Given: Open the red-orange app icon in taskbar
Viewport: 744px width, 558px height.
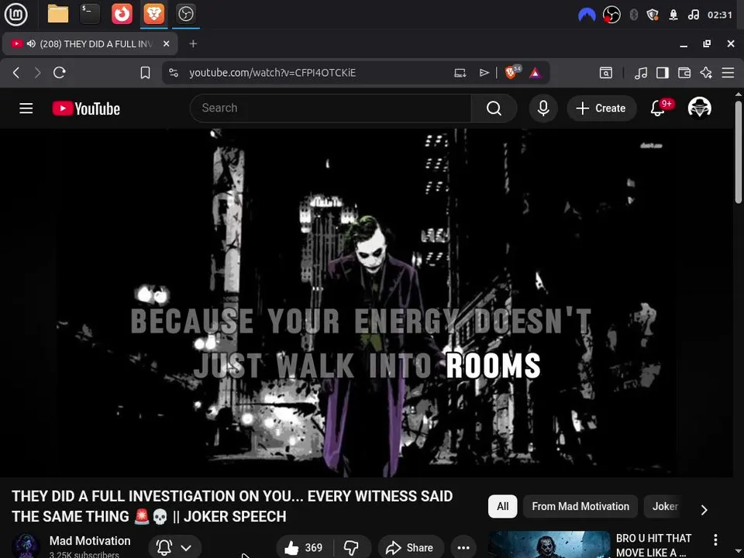Looking at the screenshot, I should pyautogui.click(x=122, y=14).
